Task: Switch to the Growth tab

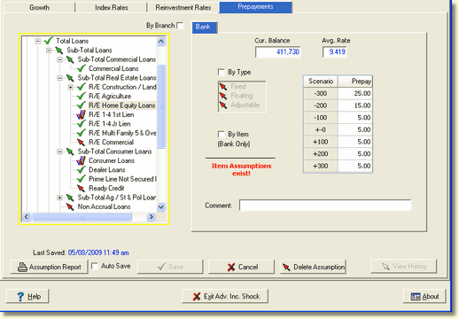Action: (39, 7)
